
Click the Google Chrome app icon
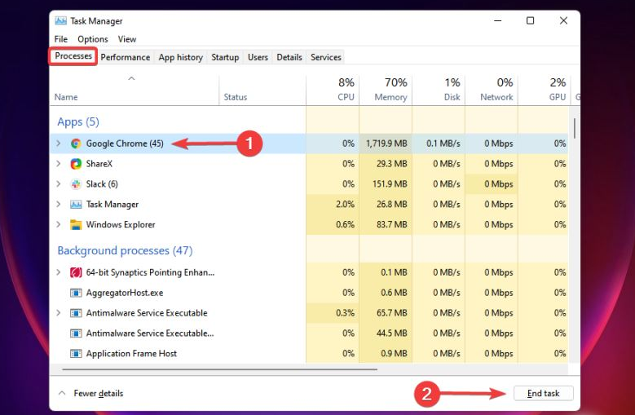coord(76,143)
